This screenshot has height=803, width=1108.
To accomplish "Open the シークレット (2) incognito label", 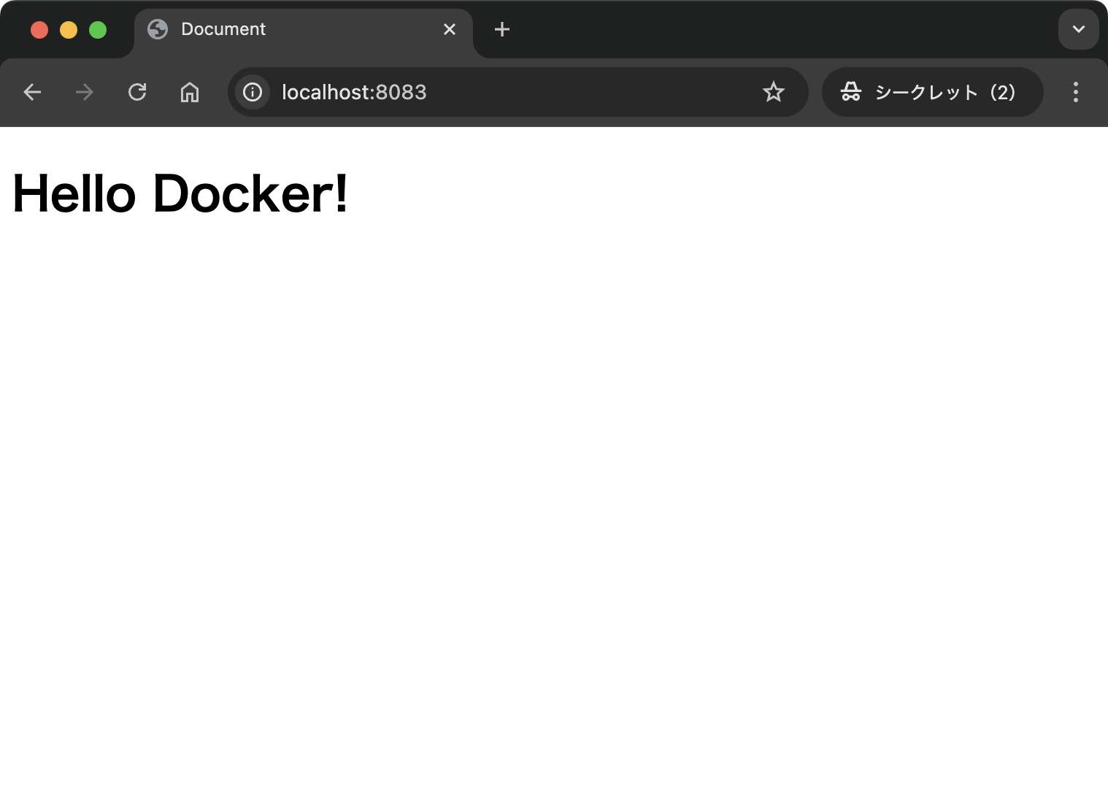I will click(x=945, y=92).
